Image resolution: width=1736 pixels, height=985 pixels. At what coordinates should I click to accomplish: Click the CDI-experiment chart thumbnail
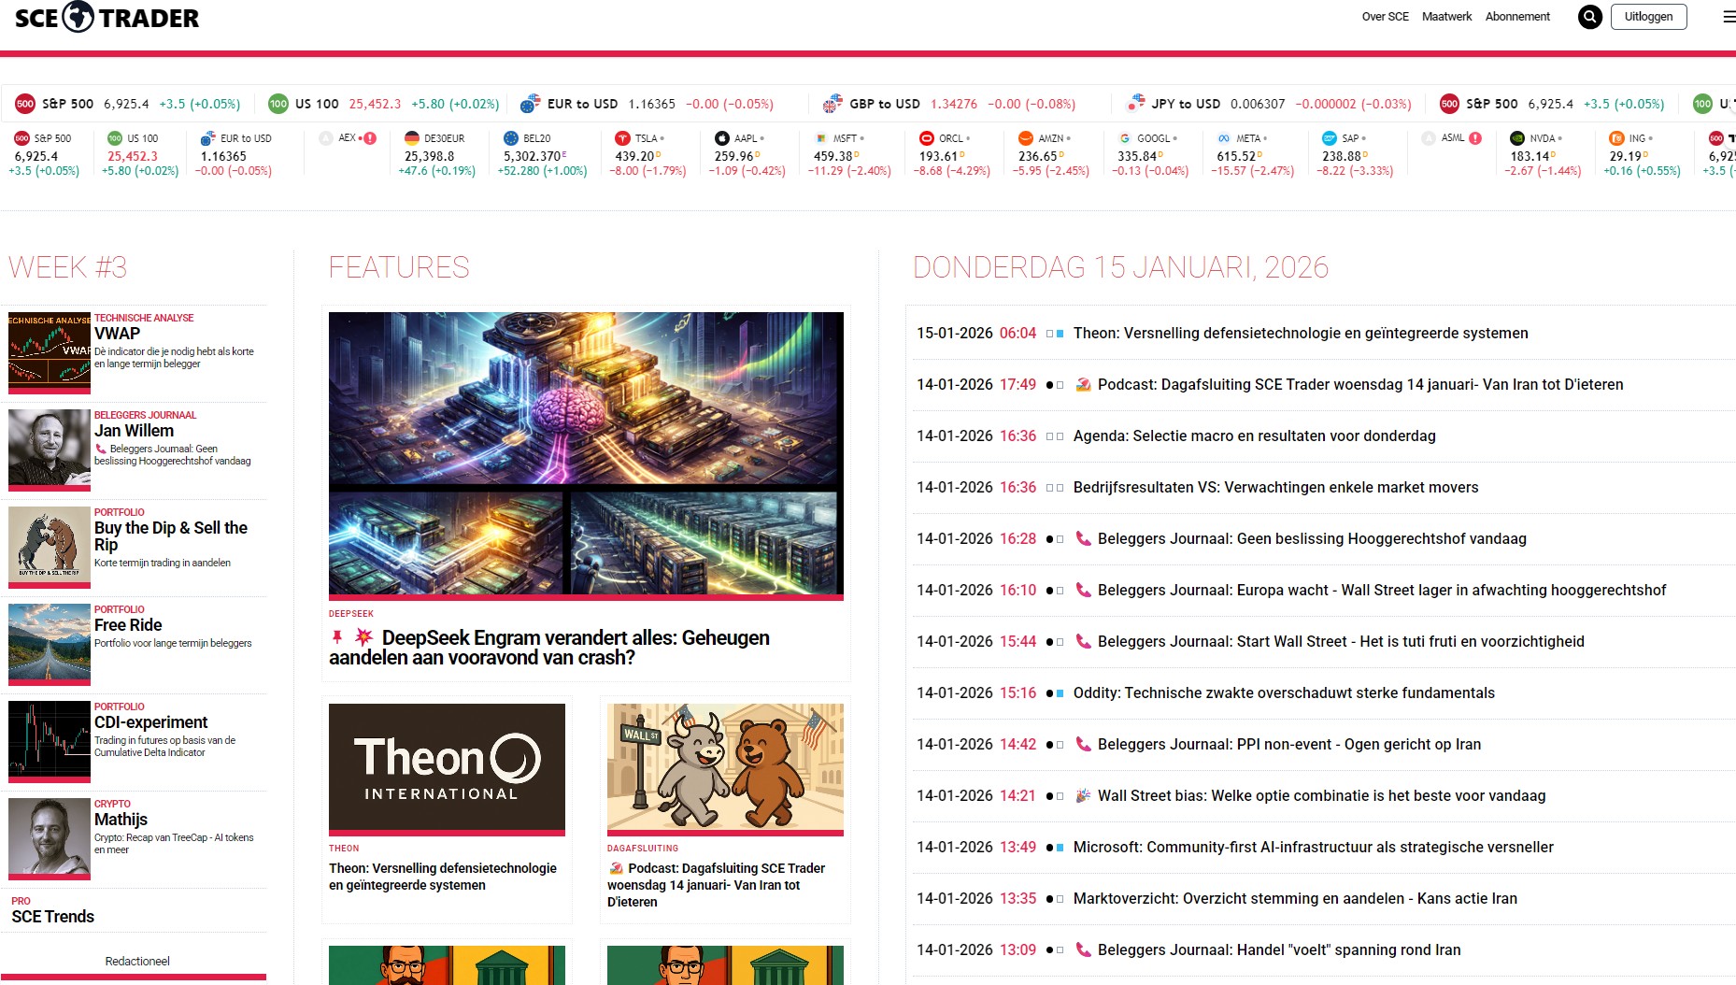point(50,739)
